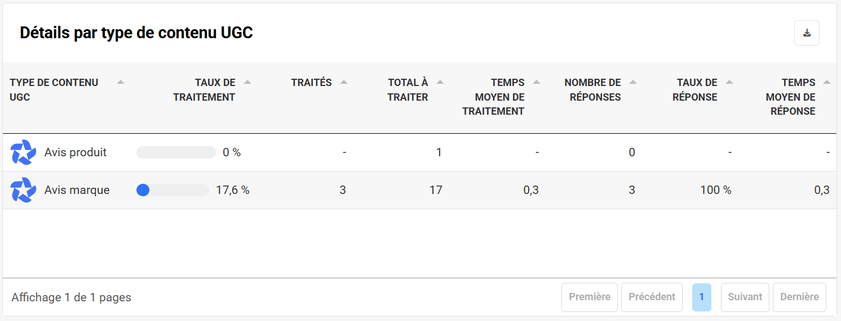This screenshot has width=841, height=321.
Task: Select the Avis produit row label
Action: coord(76,152)
